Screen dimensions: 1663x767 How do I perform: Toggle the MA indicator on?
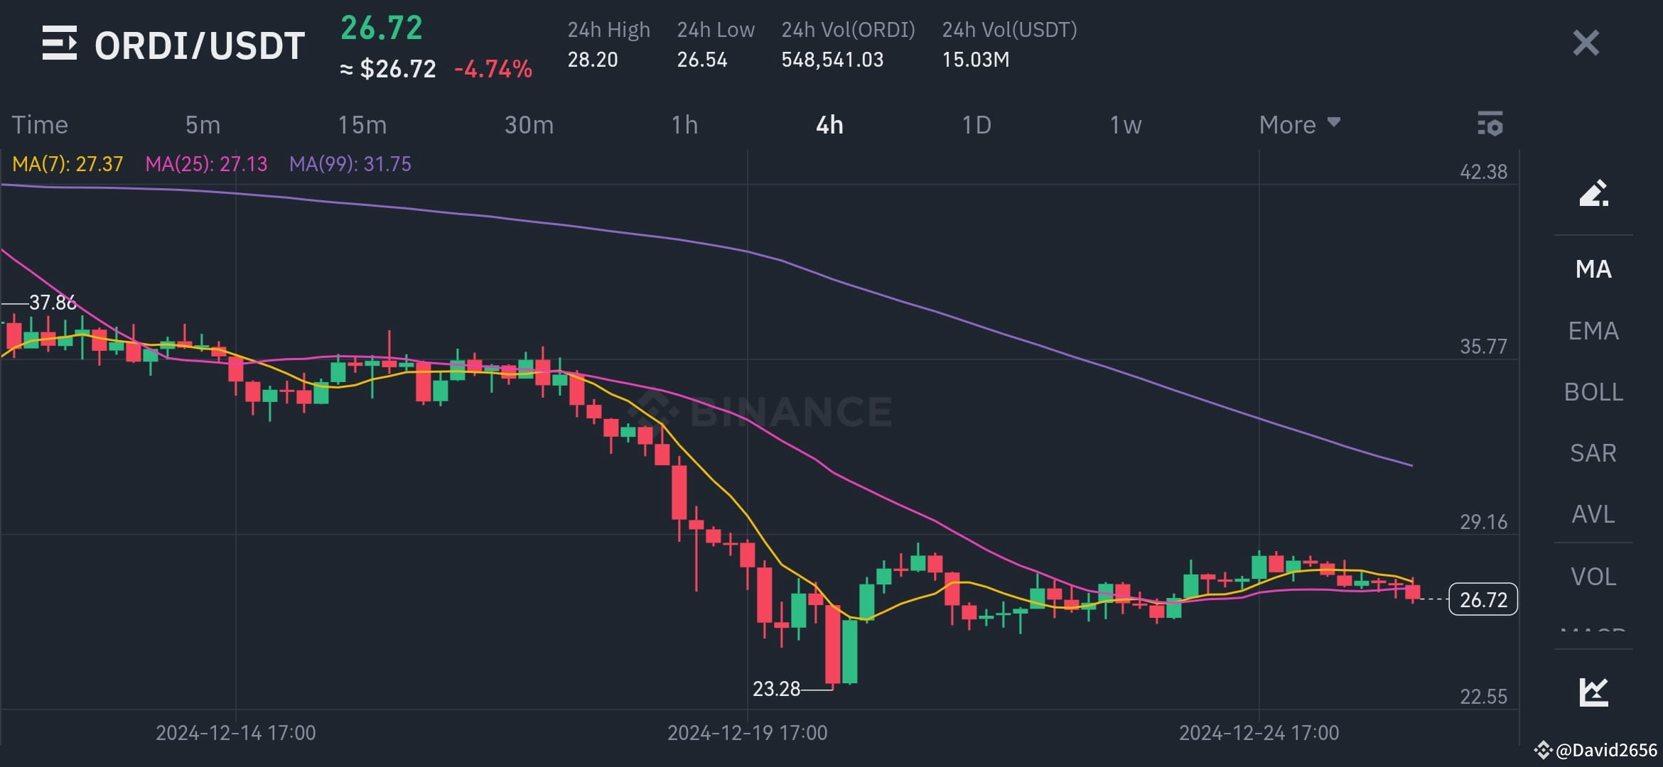(x=1592, y=269)
